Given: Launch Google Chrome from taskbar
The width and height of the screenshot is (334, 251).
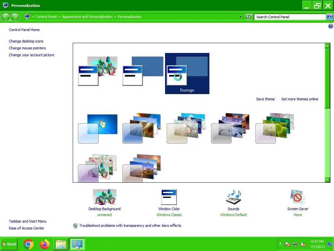Looking at the screenshot, I should click(x=29, y=244).
